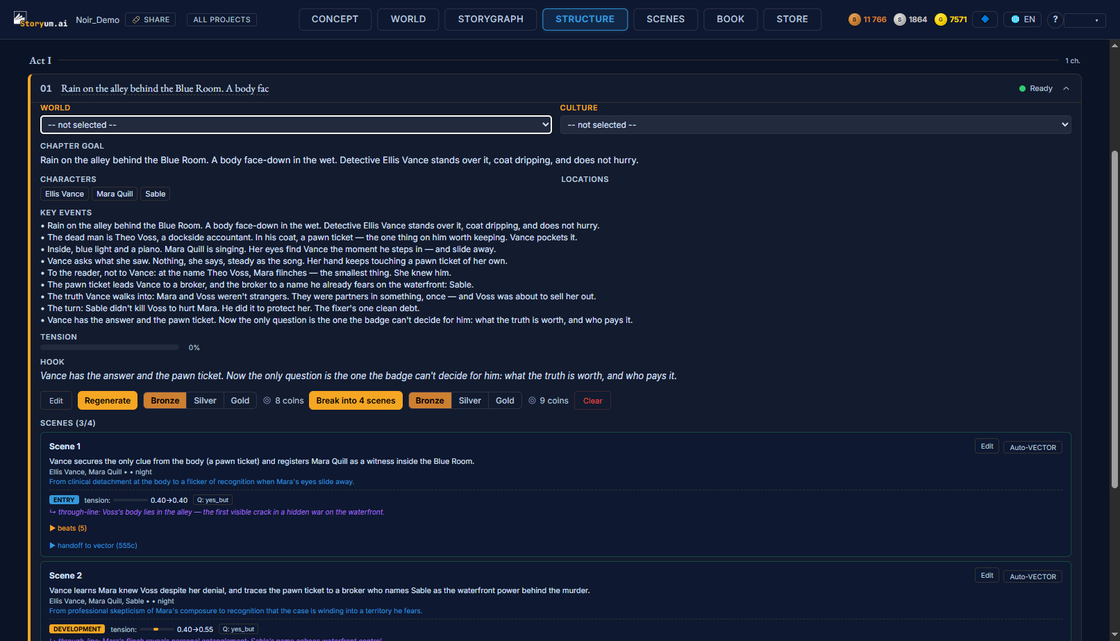
Task: Click the link icon in the SHARE button
Action: (136, 19)
